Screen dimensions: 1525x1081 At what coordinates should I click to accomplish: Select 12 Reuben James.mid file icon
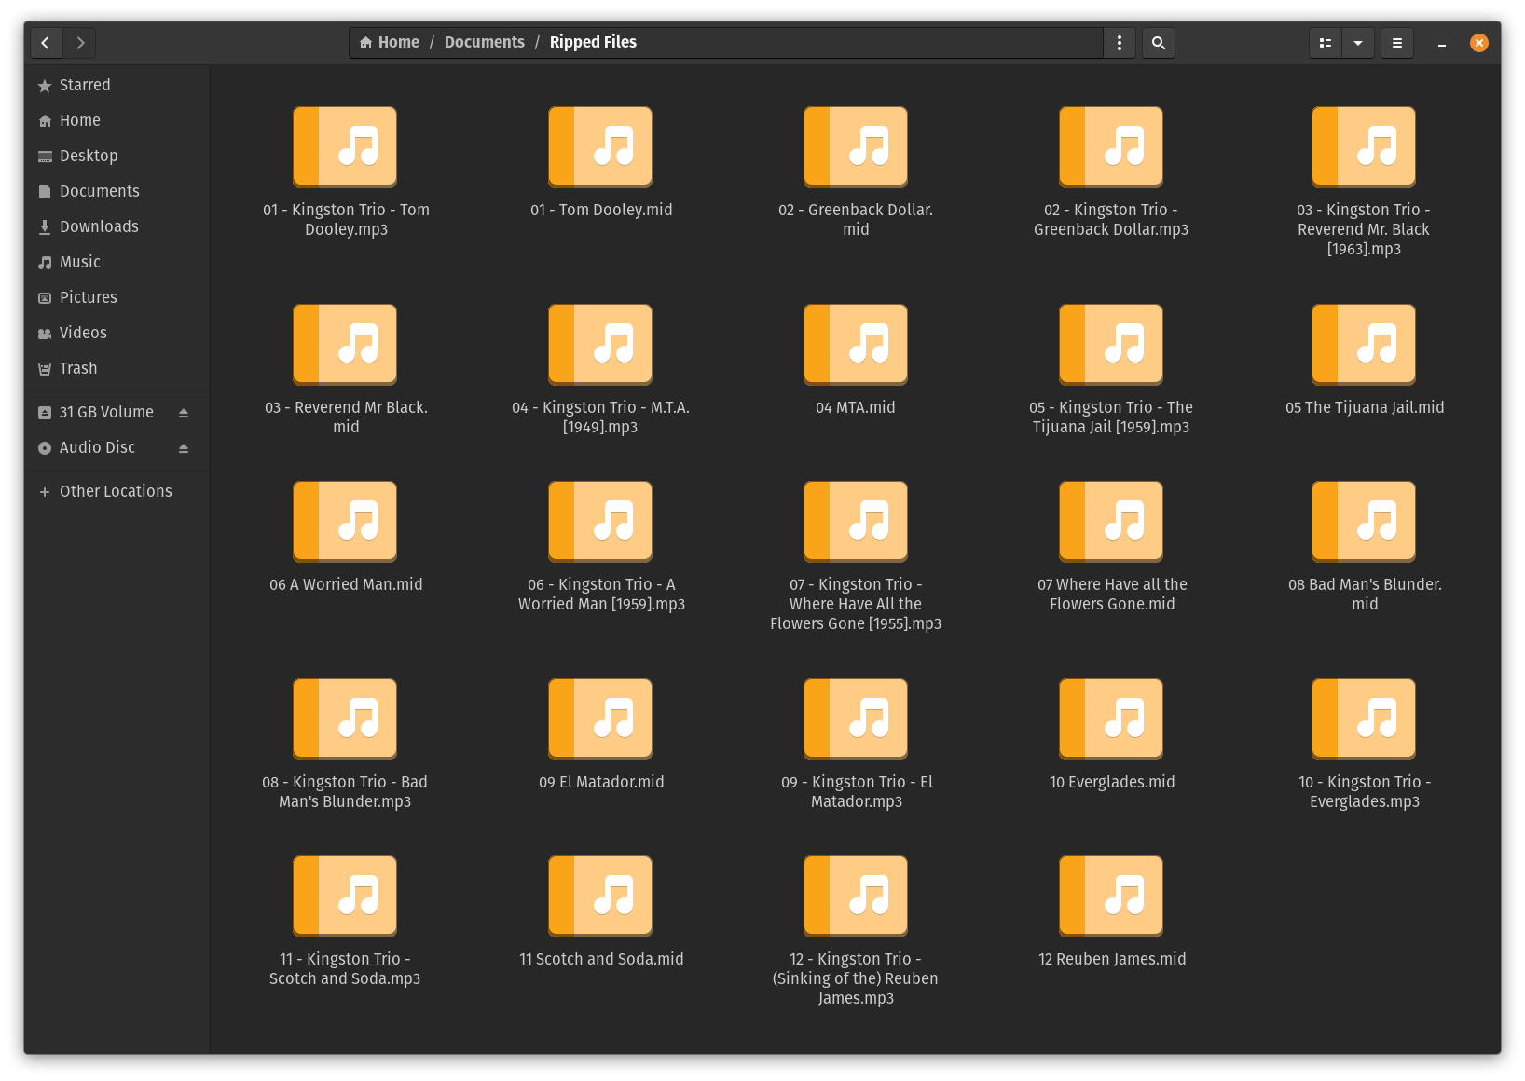(1111, 896)
